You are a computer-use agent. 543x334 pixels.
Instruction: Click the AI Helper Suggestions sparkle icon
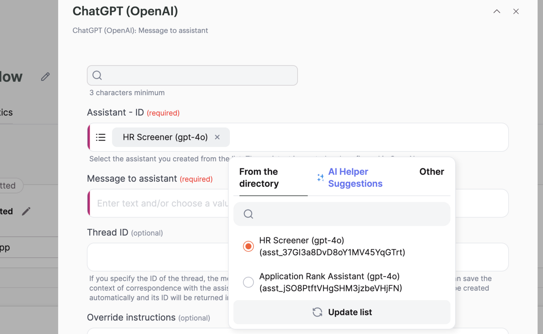coord(320,177)
